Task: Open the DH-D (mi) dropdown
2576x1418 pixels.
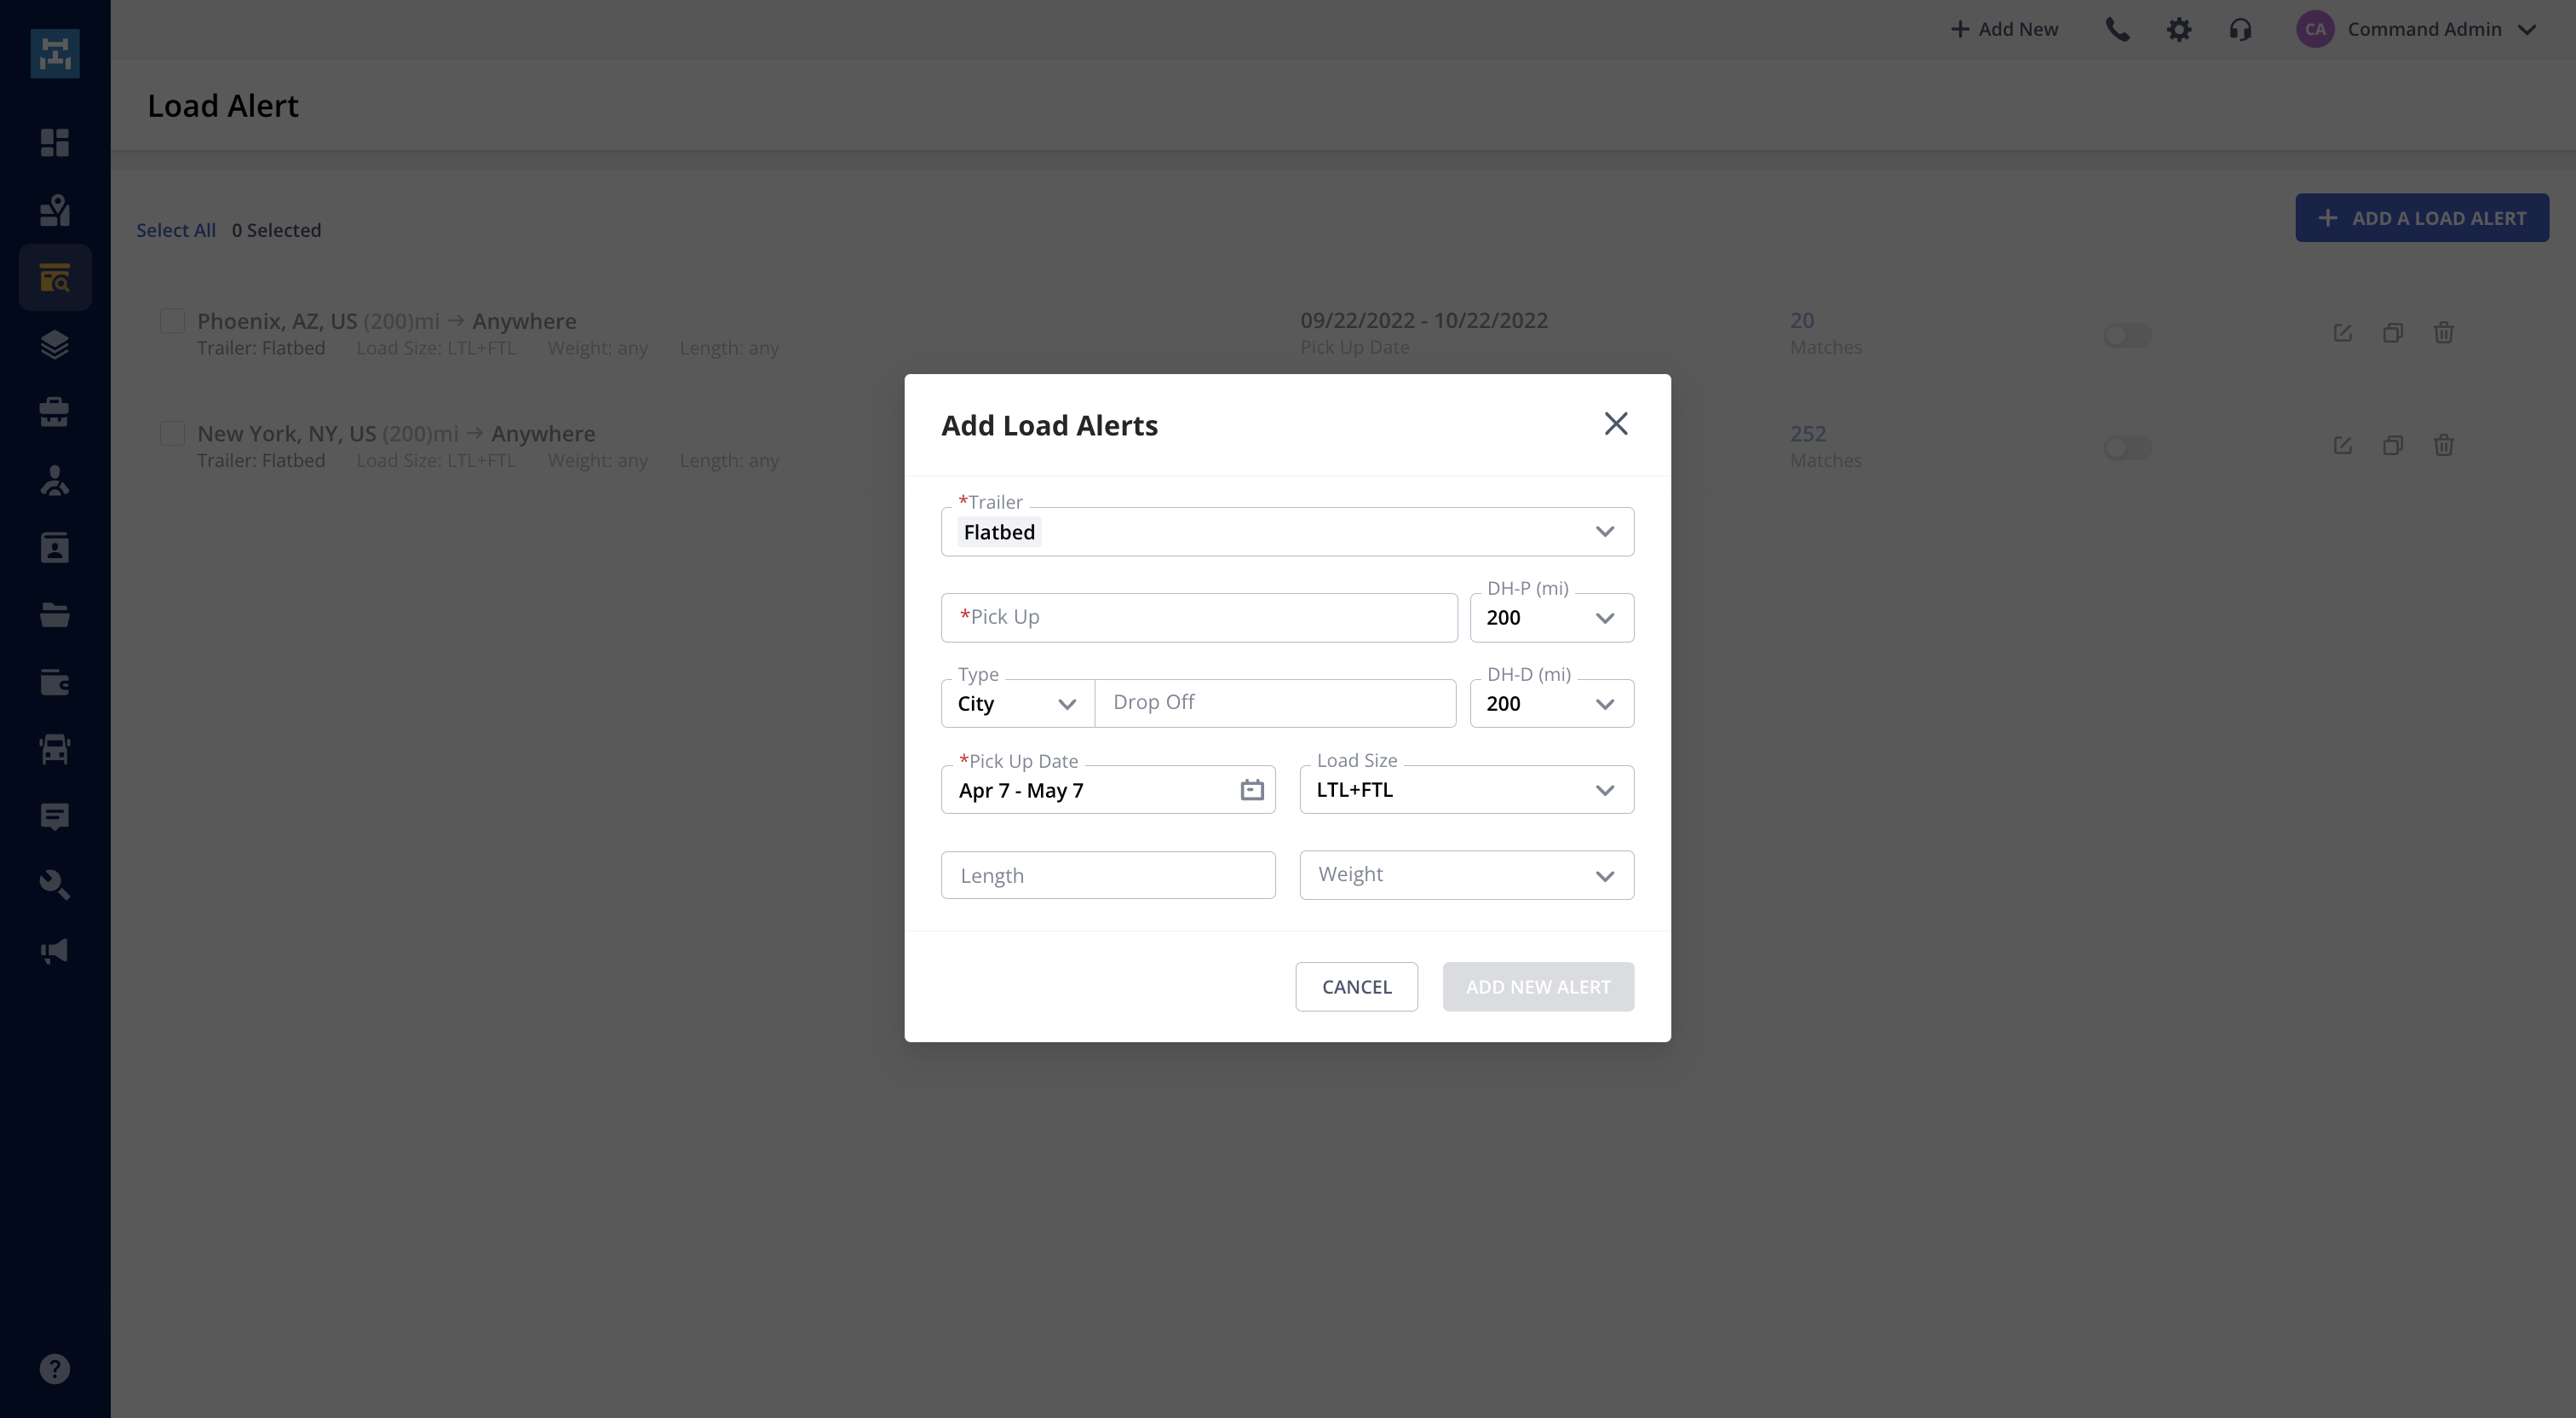Action: (1551, 704)
